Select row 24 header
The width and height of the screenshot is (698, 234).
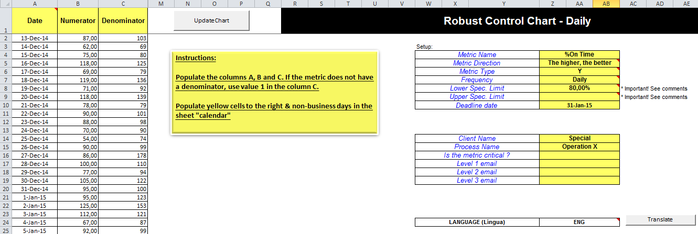tap(5, 222)
